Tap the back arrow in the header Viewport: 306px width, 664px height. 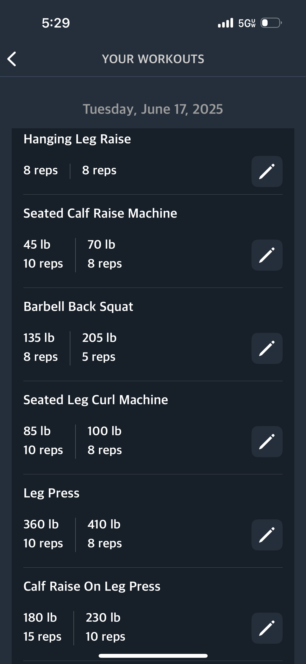(x=12, y=59)
